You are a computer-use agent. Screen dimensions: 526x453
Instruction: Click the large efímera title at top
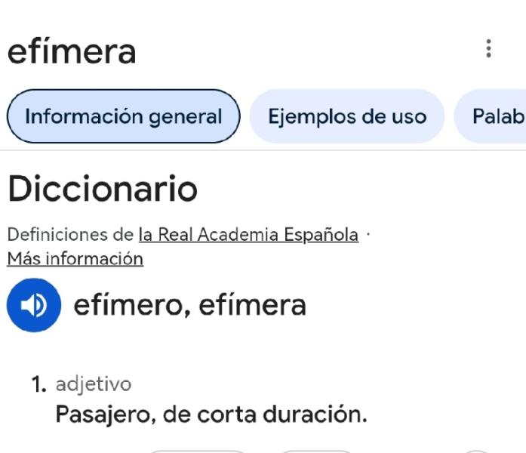[x=72, y=51]
